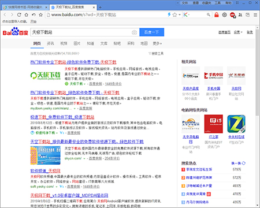Switch to the first browser tab
The height and width of the screenshot is (208, 260).
pos(25,8)
